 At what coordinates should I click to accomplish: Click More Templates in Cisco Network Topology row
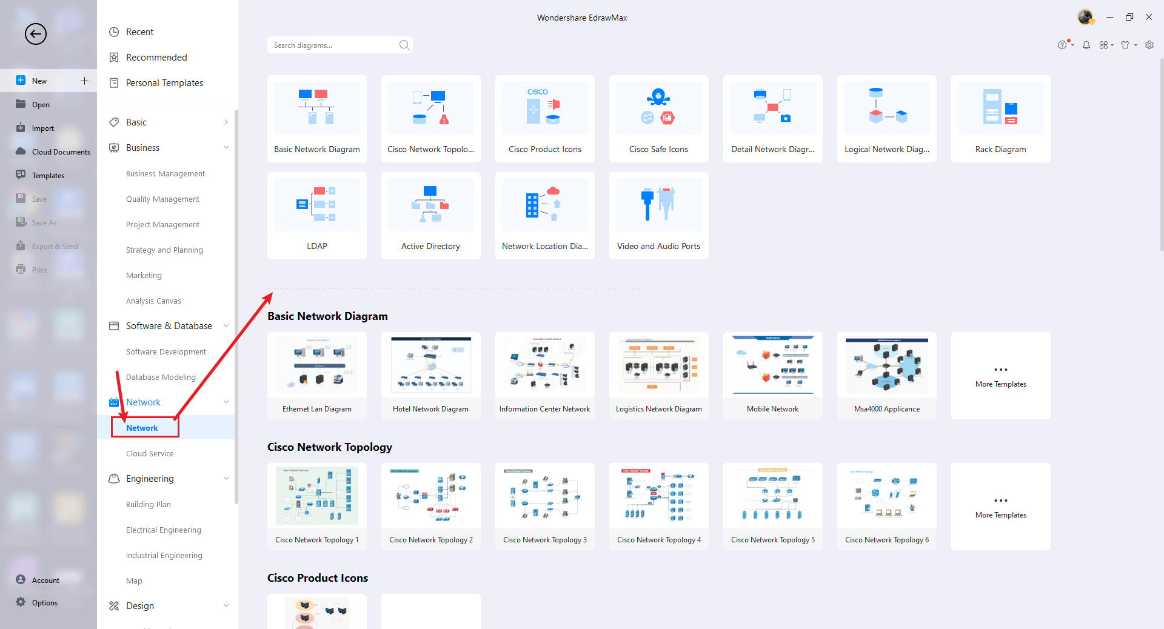1001,507
